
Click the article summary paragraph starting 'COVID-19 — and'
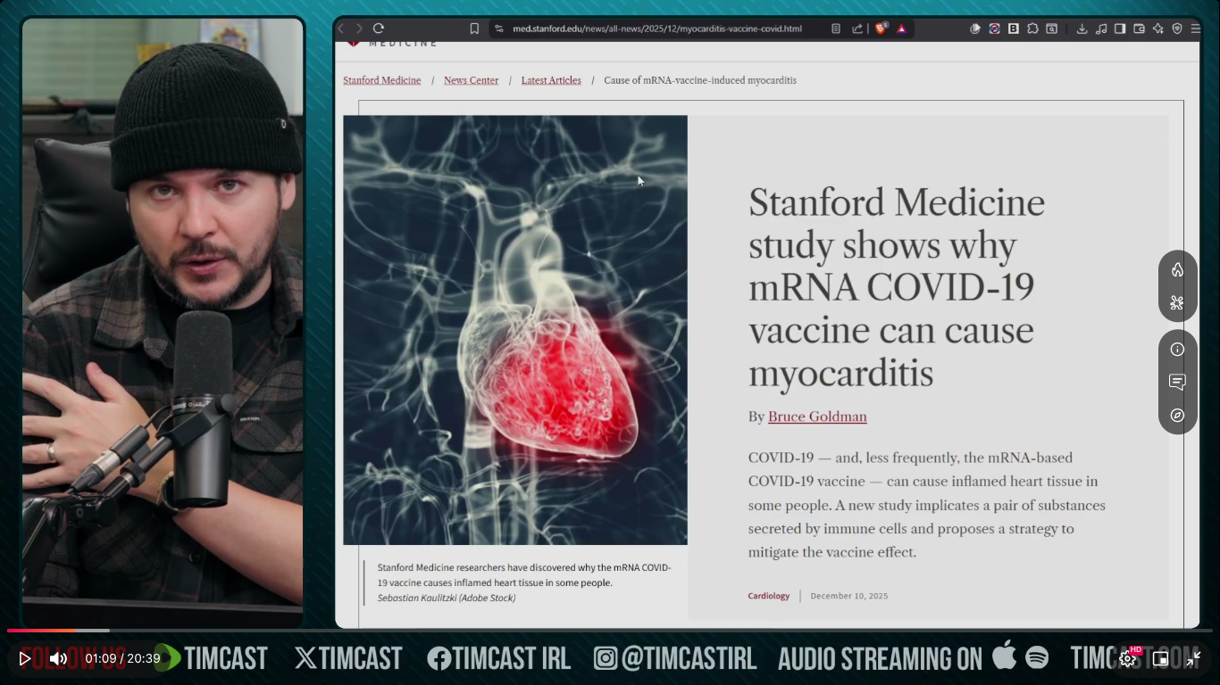pyautogui.click(x=927, y=505)
